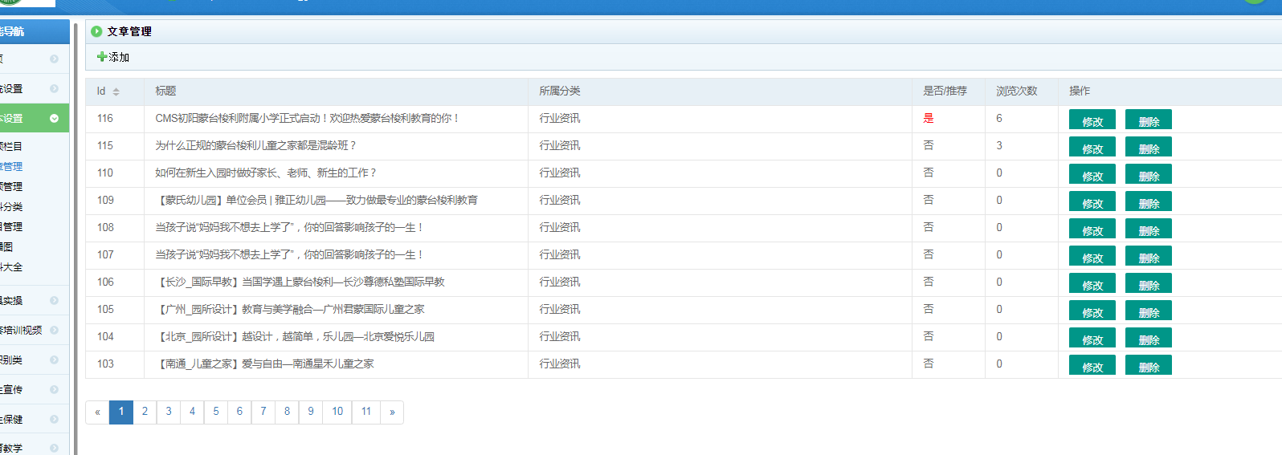Collapse the active green sidebar section chevron
This screenshot has height=455, width=1282.
coord(54,118)
